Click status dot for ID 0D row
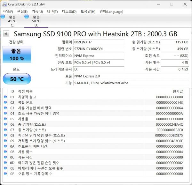The width and height of the screenshot is (192, 185). (5, 163)
